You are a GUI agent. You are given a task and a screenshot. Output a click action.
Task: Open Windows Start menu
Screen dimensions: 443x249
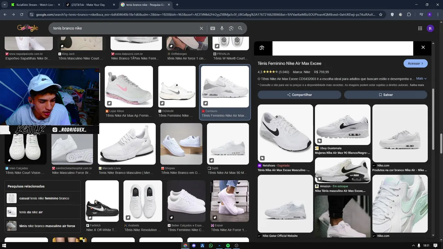point(4,246)
